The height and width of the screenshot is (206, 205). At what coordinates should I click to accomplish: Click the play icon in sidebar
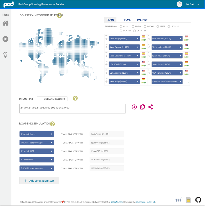coord(5,39)
